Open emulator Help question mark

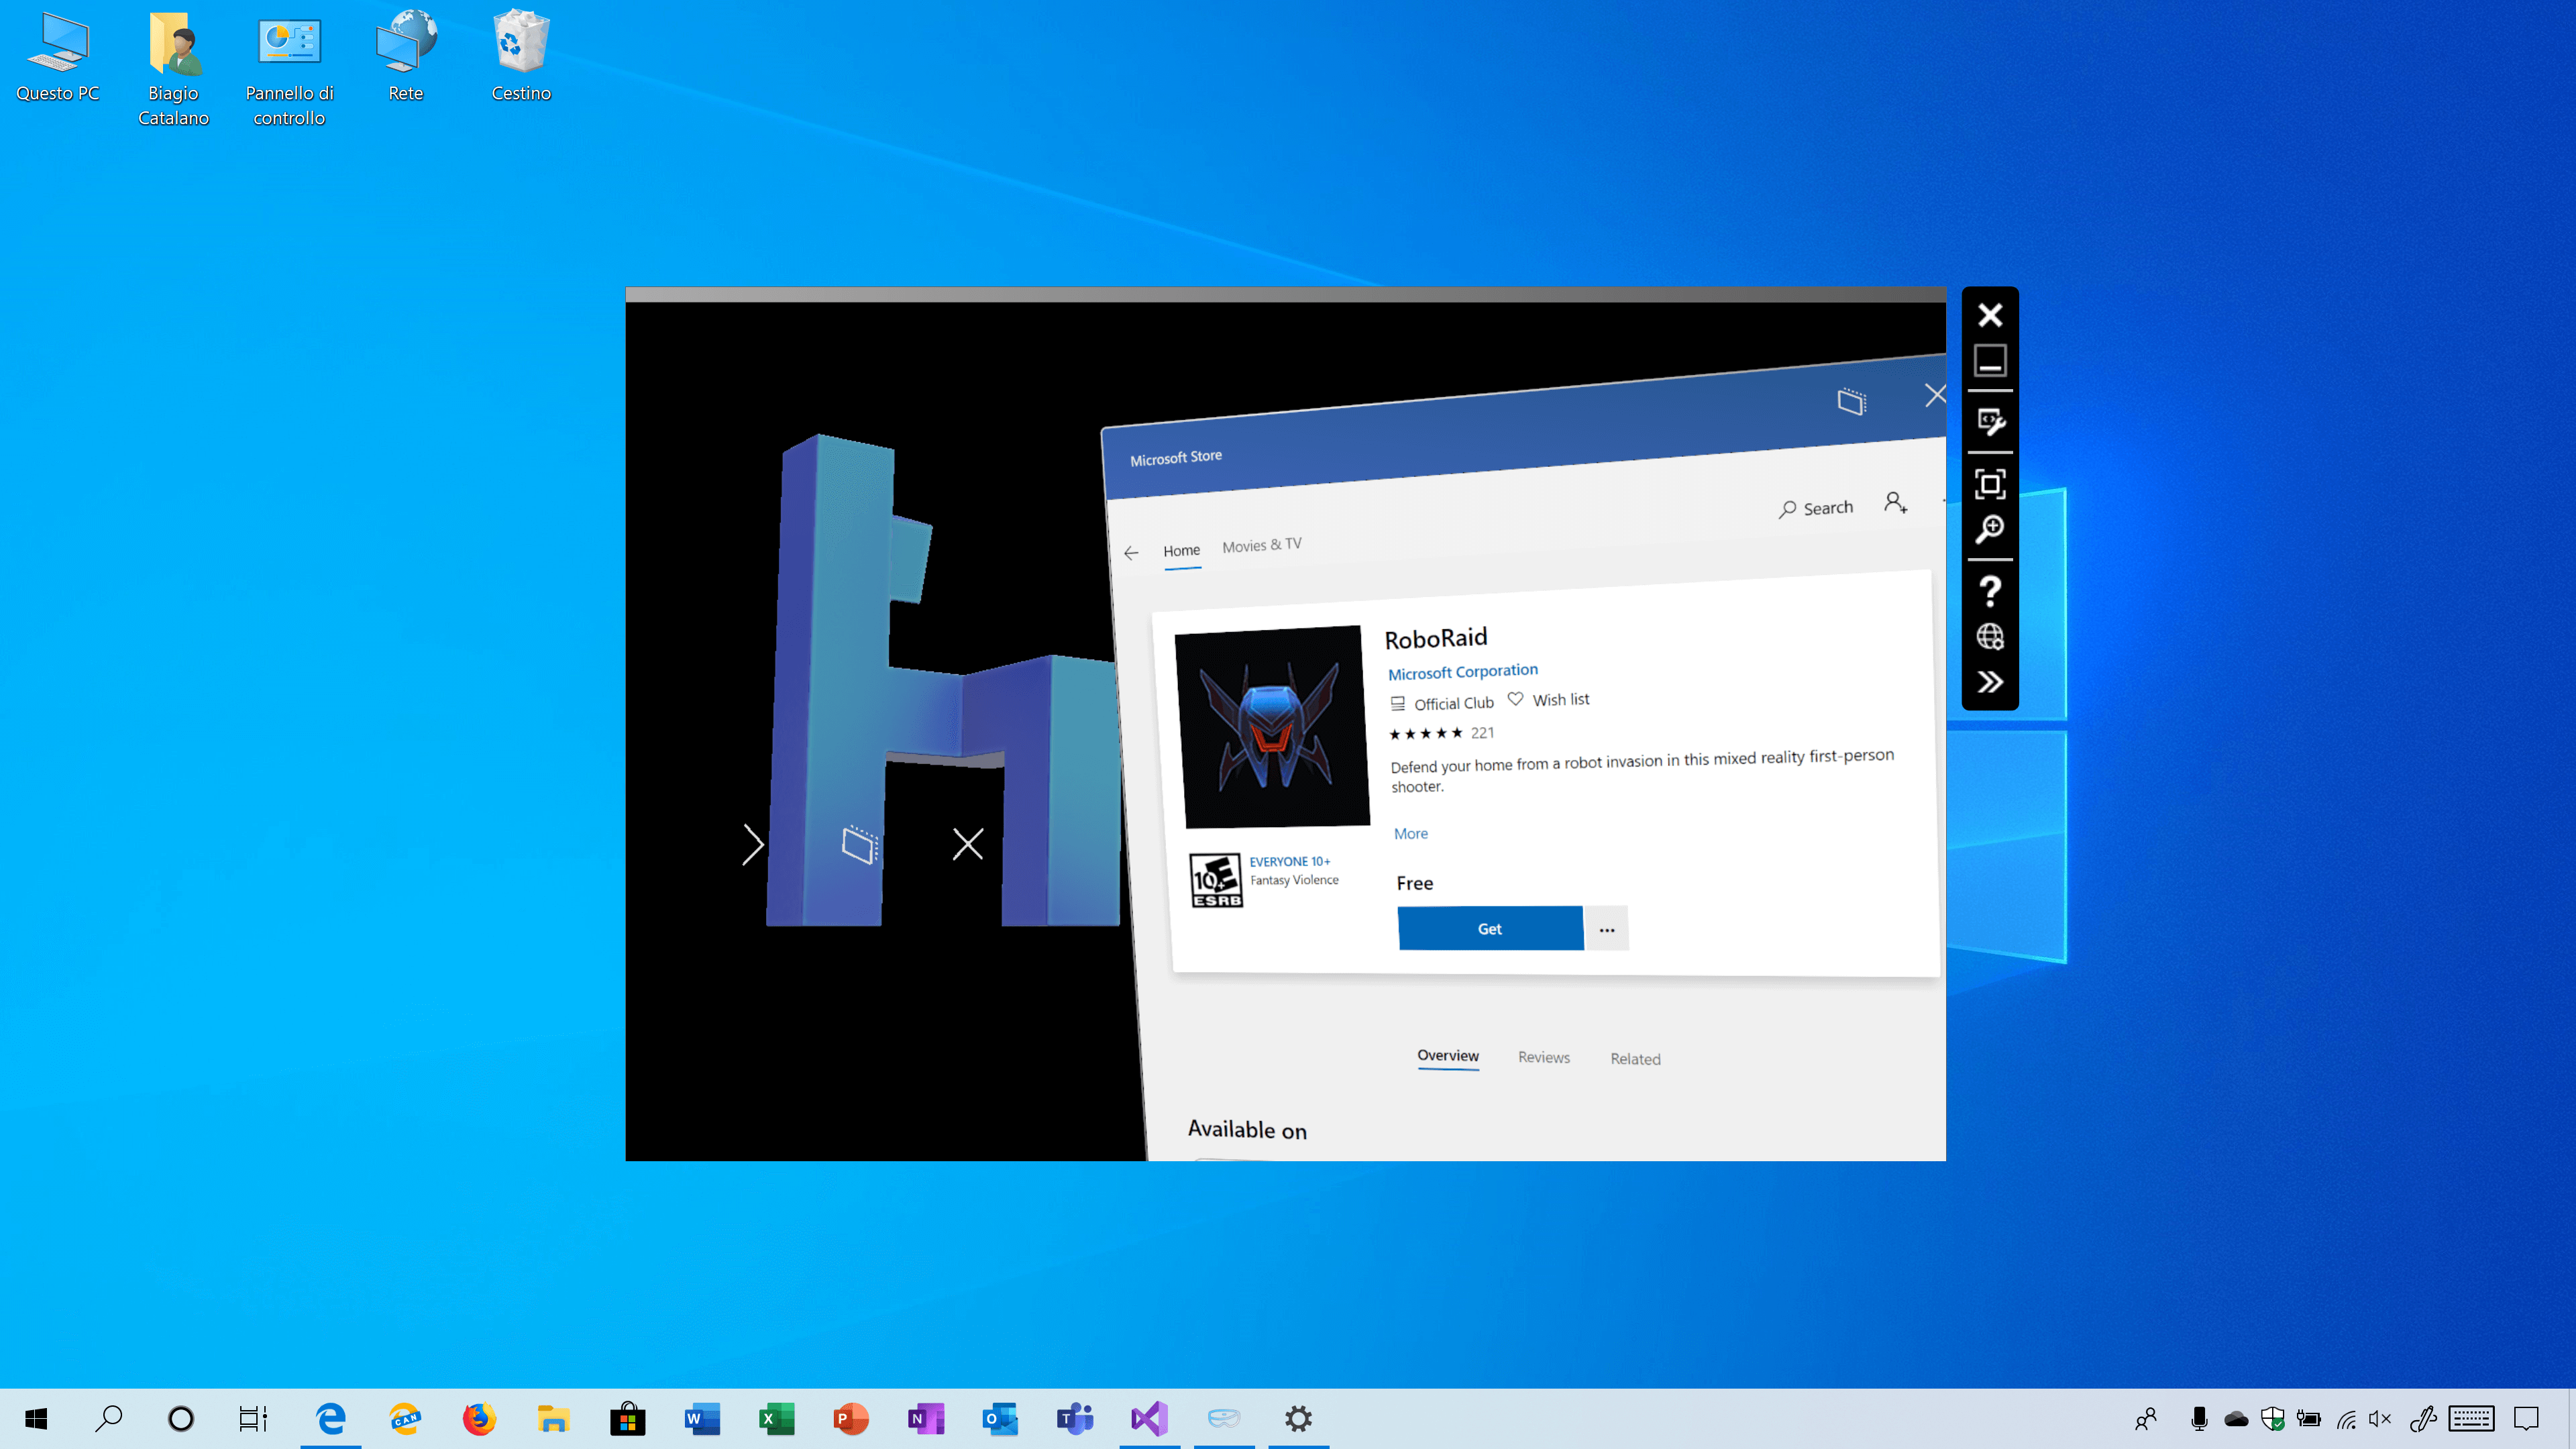coord(1990,591)
